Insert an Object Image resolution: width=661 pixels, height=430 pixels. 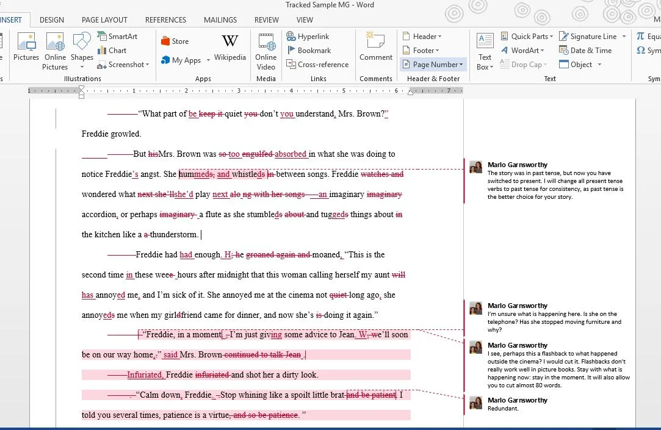click(576, 65)
